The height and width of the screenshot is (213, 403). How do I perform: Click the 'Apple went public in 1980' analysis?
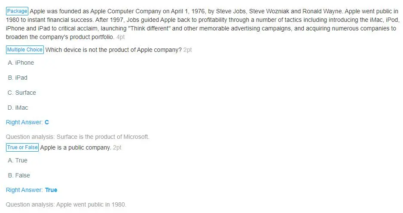click(66, 204)
